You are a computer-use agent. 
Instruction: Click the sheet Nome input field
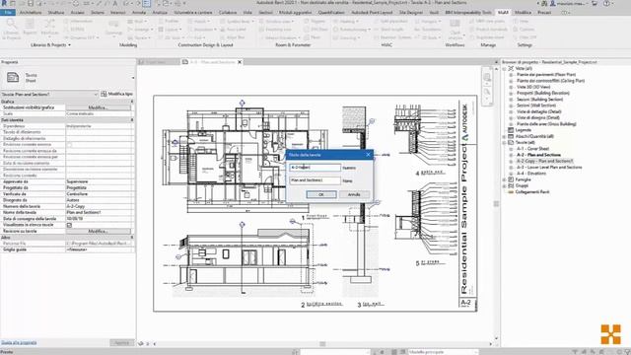coord(315,180)
